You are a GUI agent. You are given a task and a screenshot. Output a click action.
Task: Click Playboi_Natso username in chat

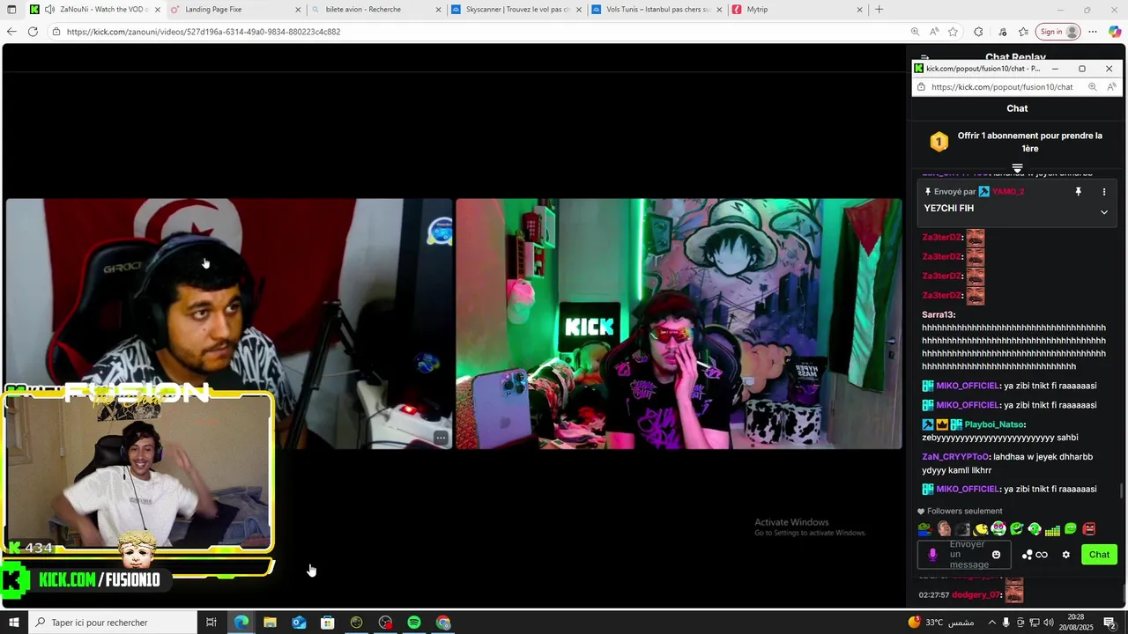tap(995, 424)
